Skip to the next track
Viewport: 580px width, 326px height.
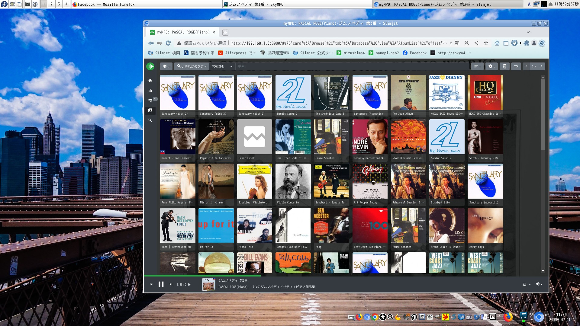(171, 284)
